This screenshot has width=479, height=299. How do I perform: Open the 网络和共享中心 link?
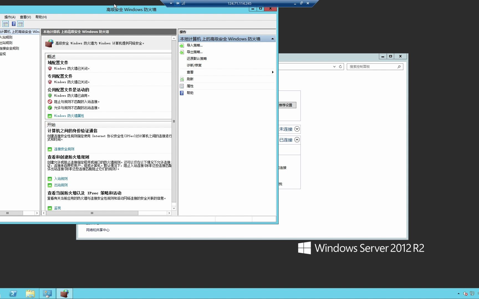click(98, 230)
